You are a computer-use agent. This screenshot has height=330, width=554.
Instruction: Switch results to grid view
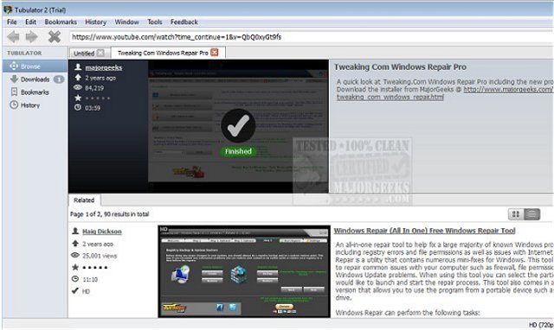pyautogui.click(x=516, y=214)
